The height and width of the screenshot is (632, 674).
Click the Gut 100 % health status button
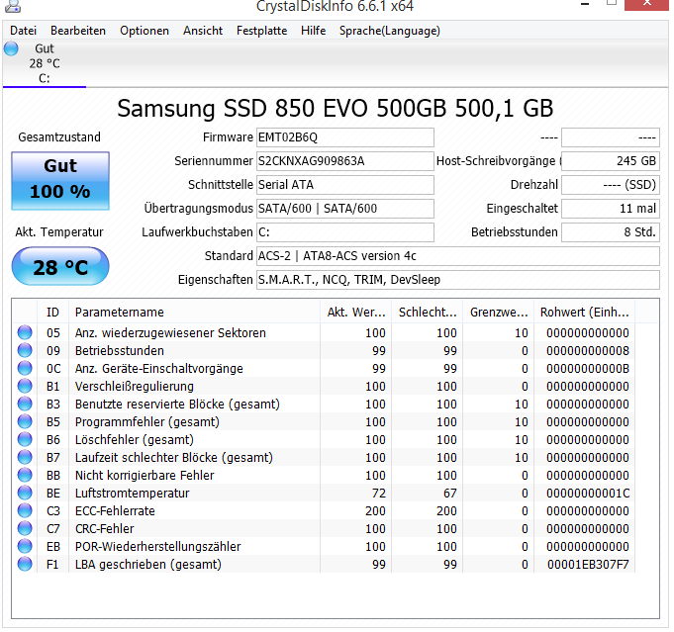pyautogui.click(x=60, y=180)
